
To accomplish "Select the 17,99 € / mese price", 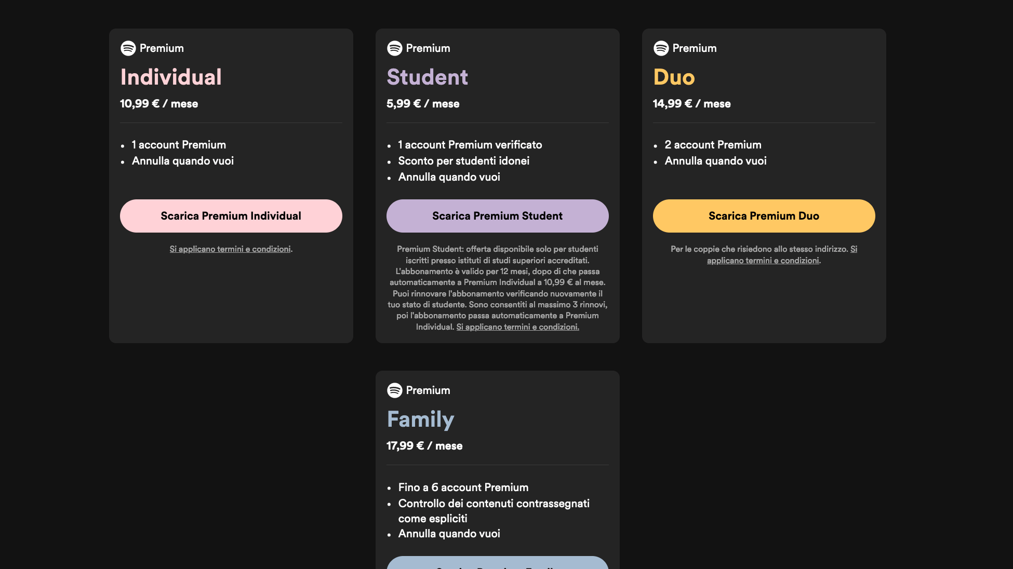I will pos(424,446).
